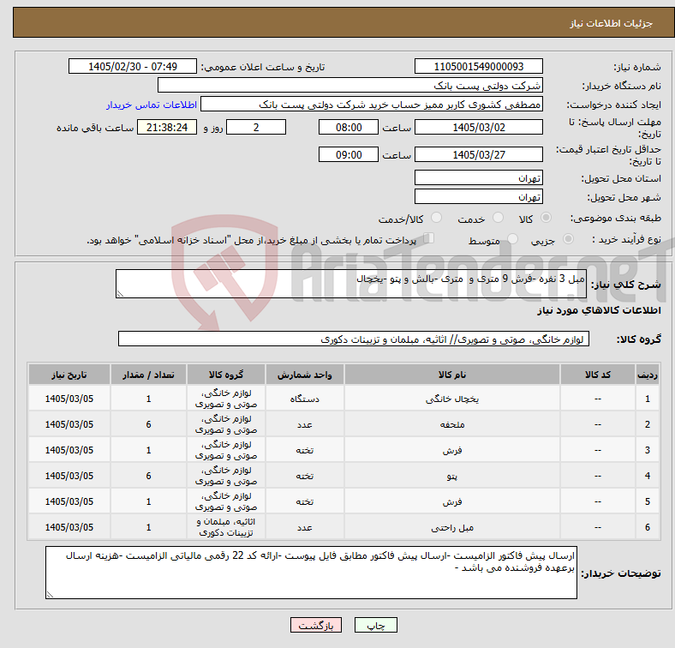Select the متوسط purchase type radio
This screenshot has height=648, width=675.
click(512, 238)
